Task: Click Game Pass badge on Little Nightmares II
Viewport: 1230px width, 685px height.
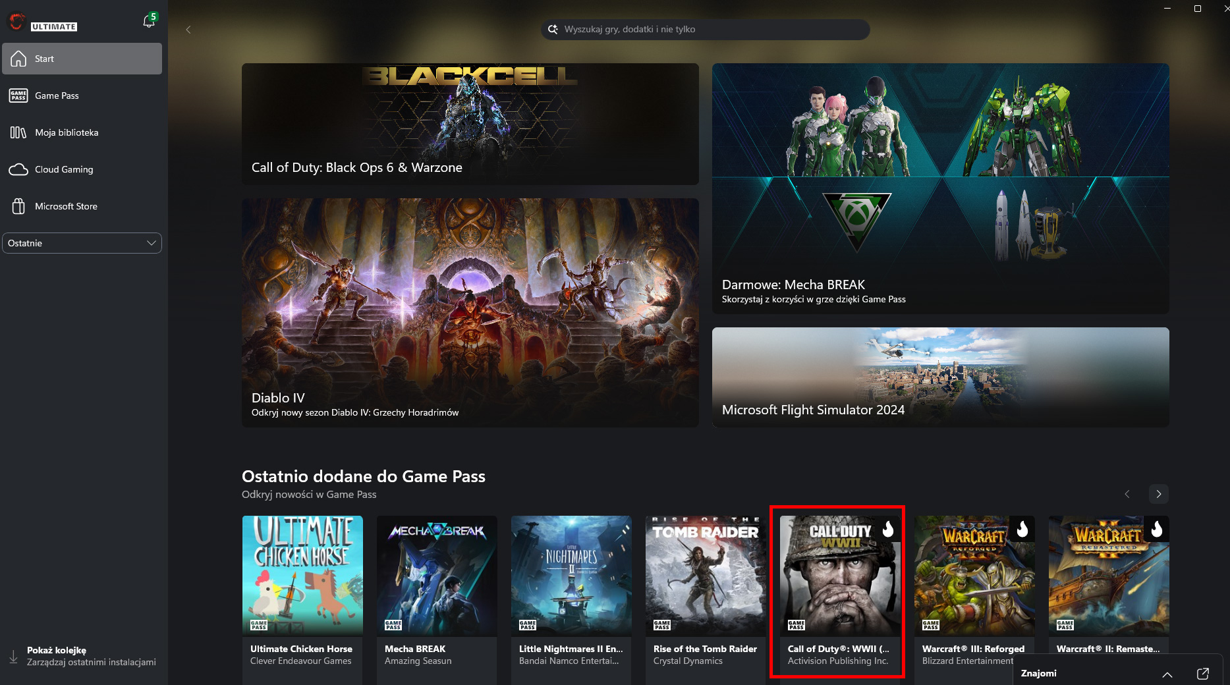Action: tap(528, 625)
